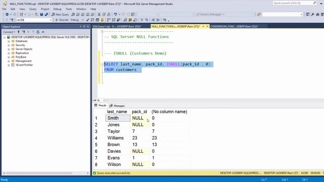
Task: Click the Navigate Backward round arrow icon
Action: point(7,15)
